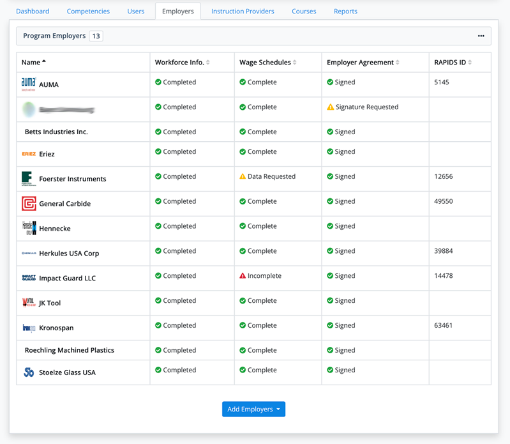Click the Program Employers heading
Image resolution: width=510 pixels, height=444 pixels.
[x=54, y=36]
